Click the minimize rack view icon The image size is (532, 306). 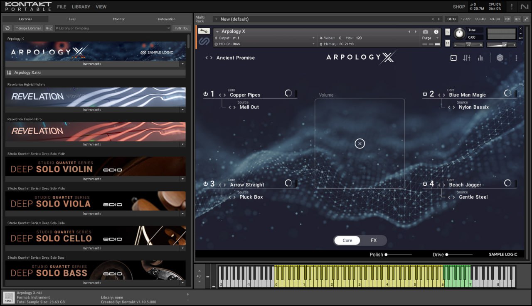click(526, 19)
